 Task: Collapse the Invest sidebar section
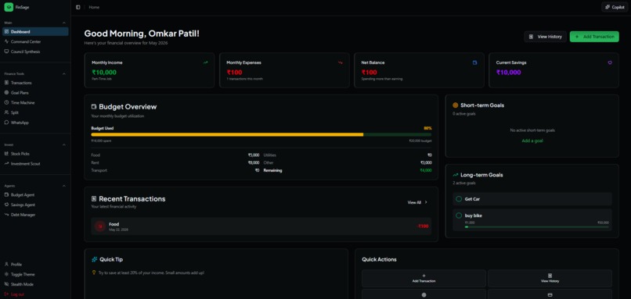coord(64,144)
